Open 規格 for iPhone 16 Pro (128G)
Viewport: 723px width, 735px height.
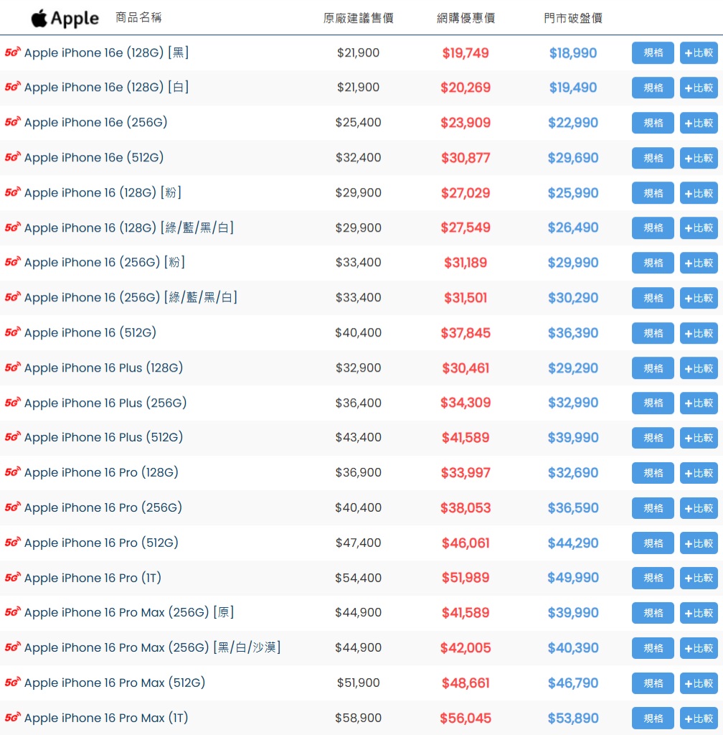click(x=653, y=473)
